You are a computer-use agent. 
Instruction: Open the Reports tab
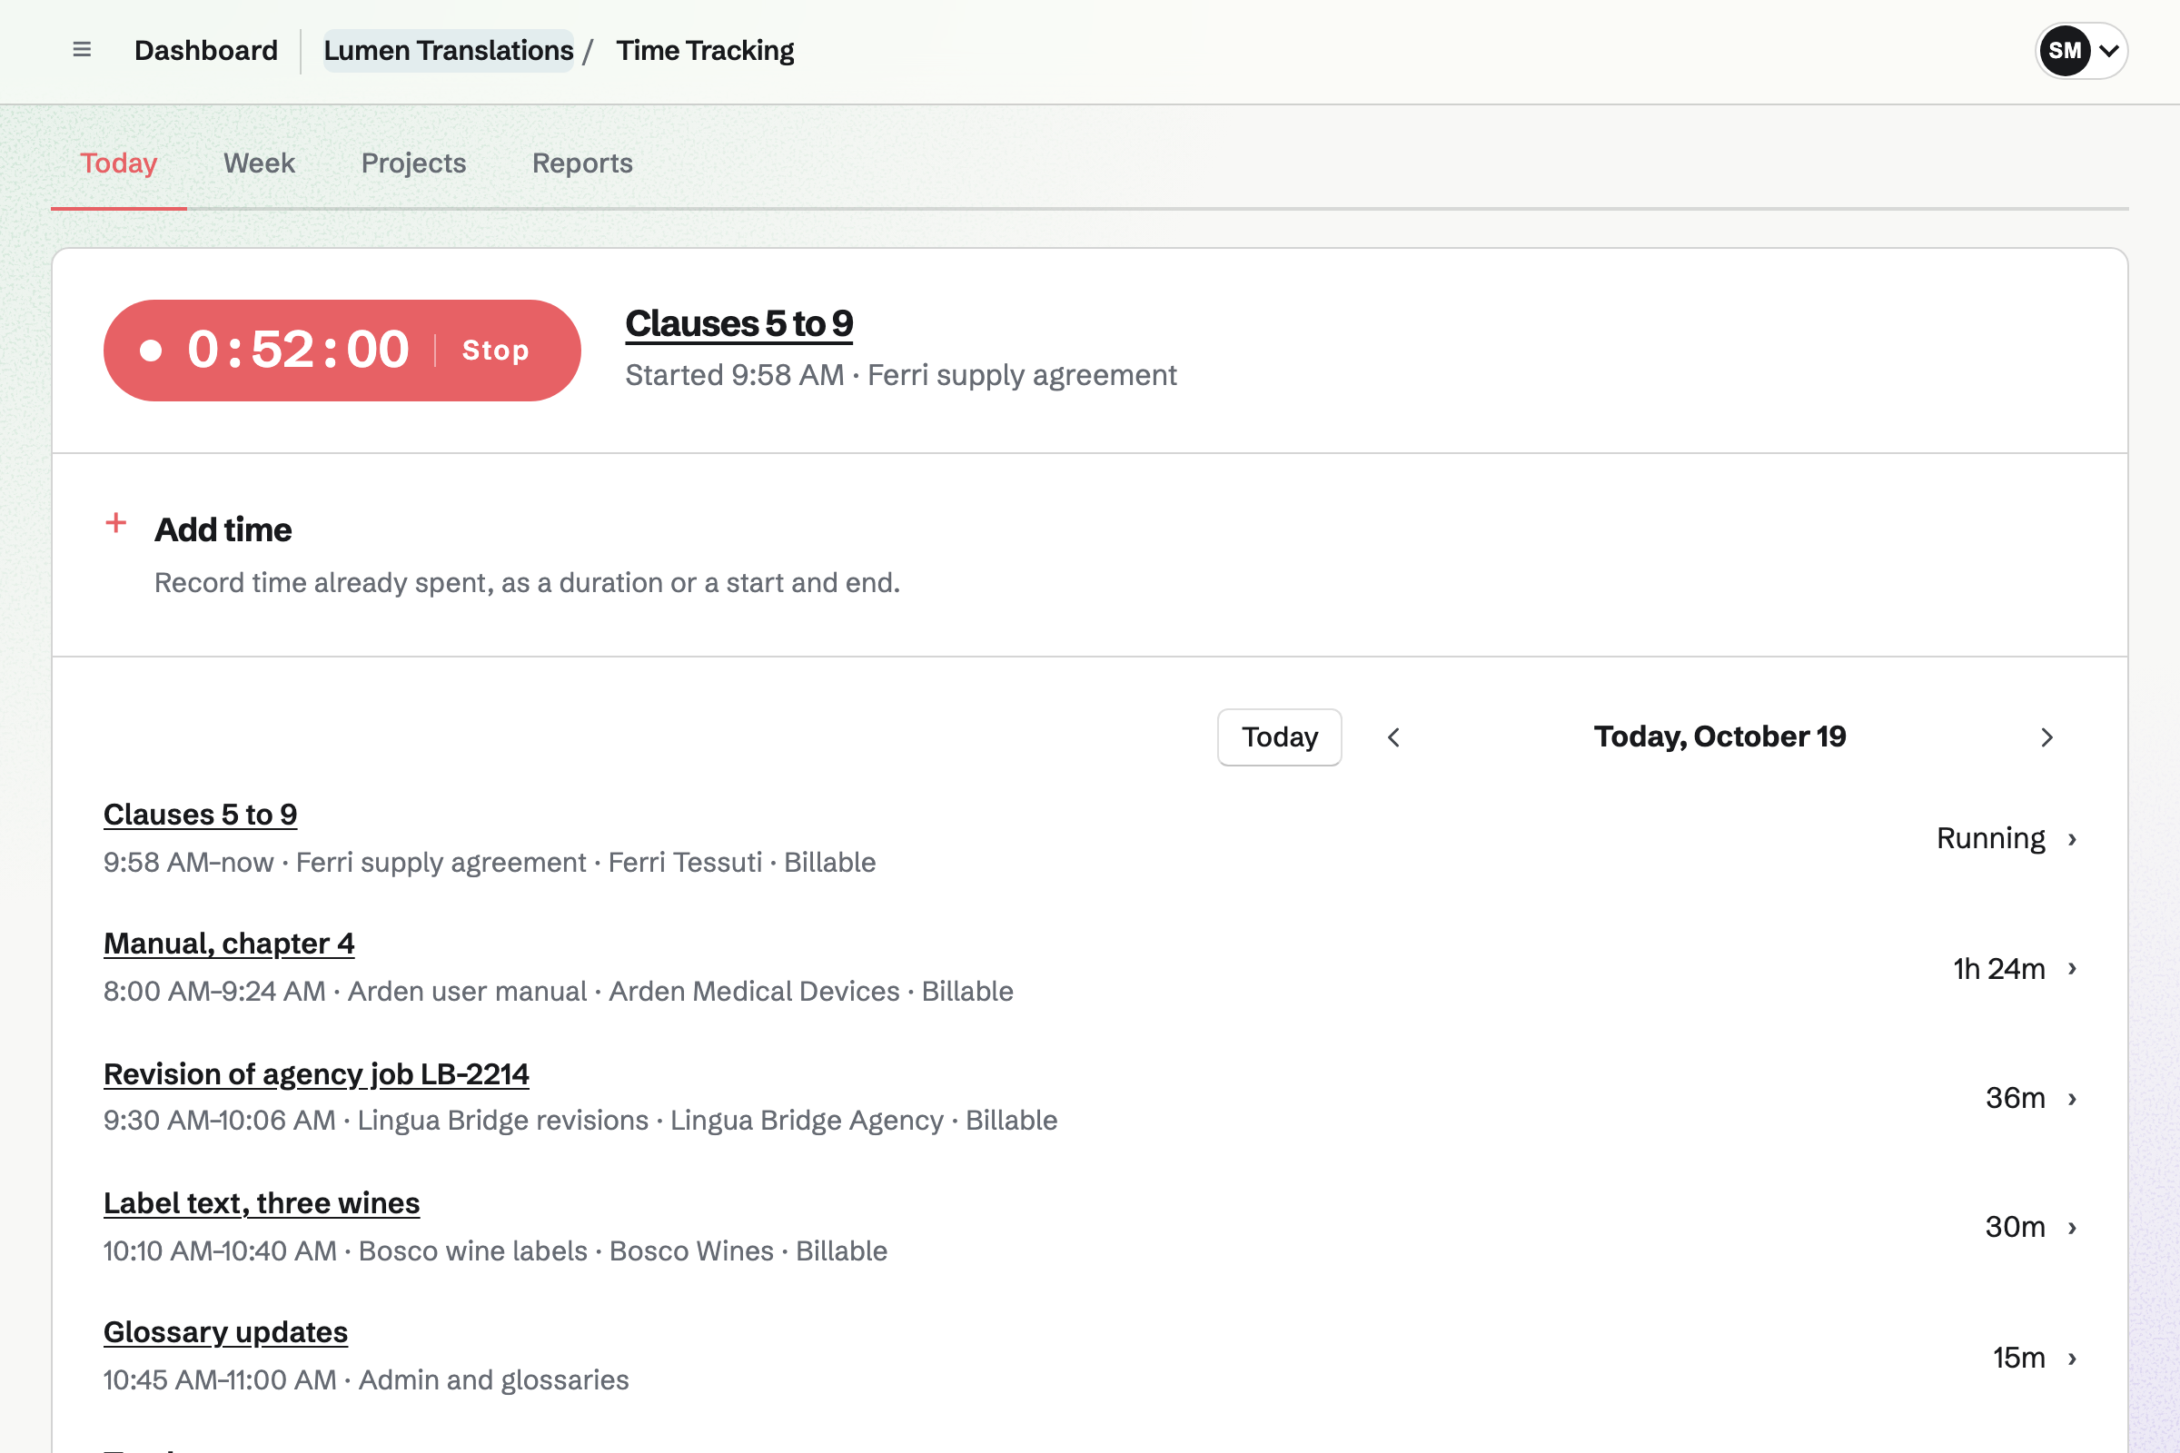pos(582,163)
